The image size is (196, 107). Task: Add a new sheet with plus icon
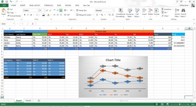click(39, 101)
